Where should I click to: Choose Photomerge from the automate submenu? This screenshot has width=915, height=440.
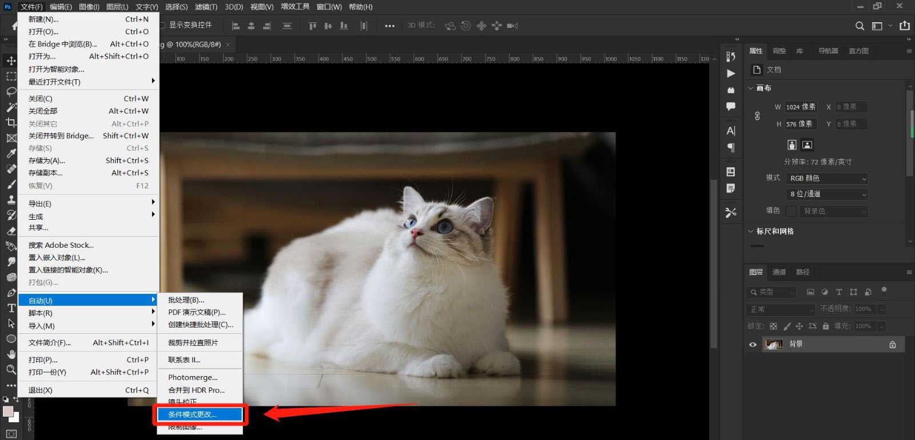pos(193,377)
